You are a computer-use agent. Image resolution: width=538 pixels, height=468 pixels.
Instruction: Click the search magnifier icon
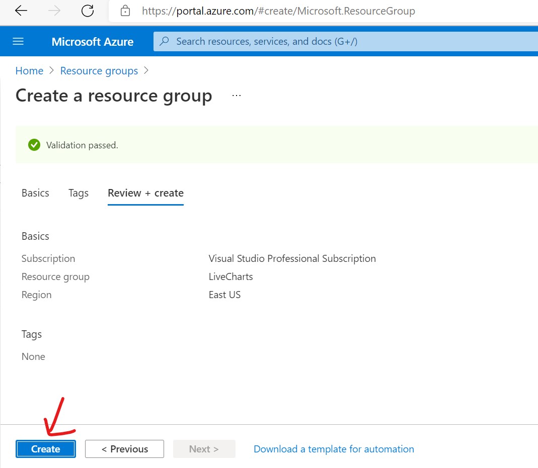(164, 42)
